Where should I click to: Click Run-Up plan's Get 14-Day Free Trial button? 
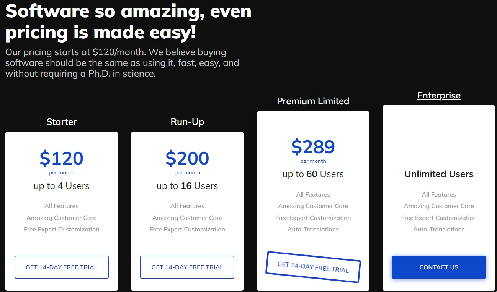point(187,267)
